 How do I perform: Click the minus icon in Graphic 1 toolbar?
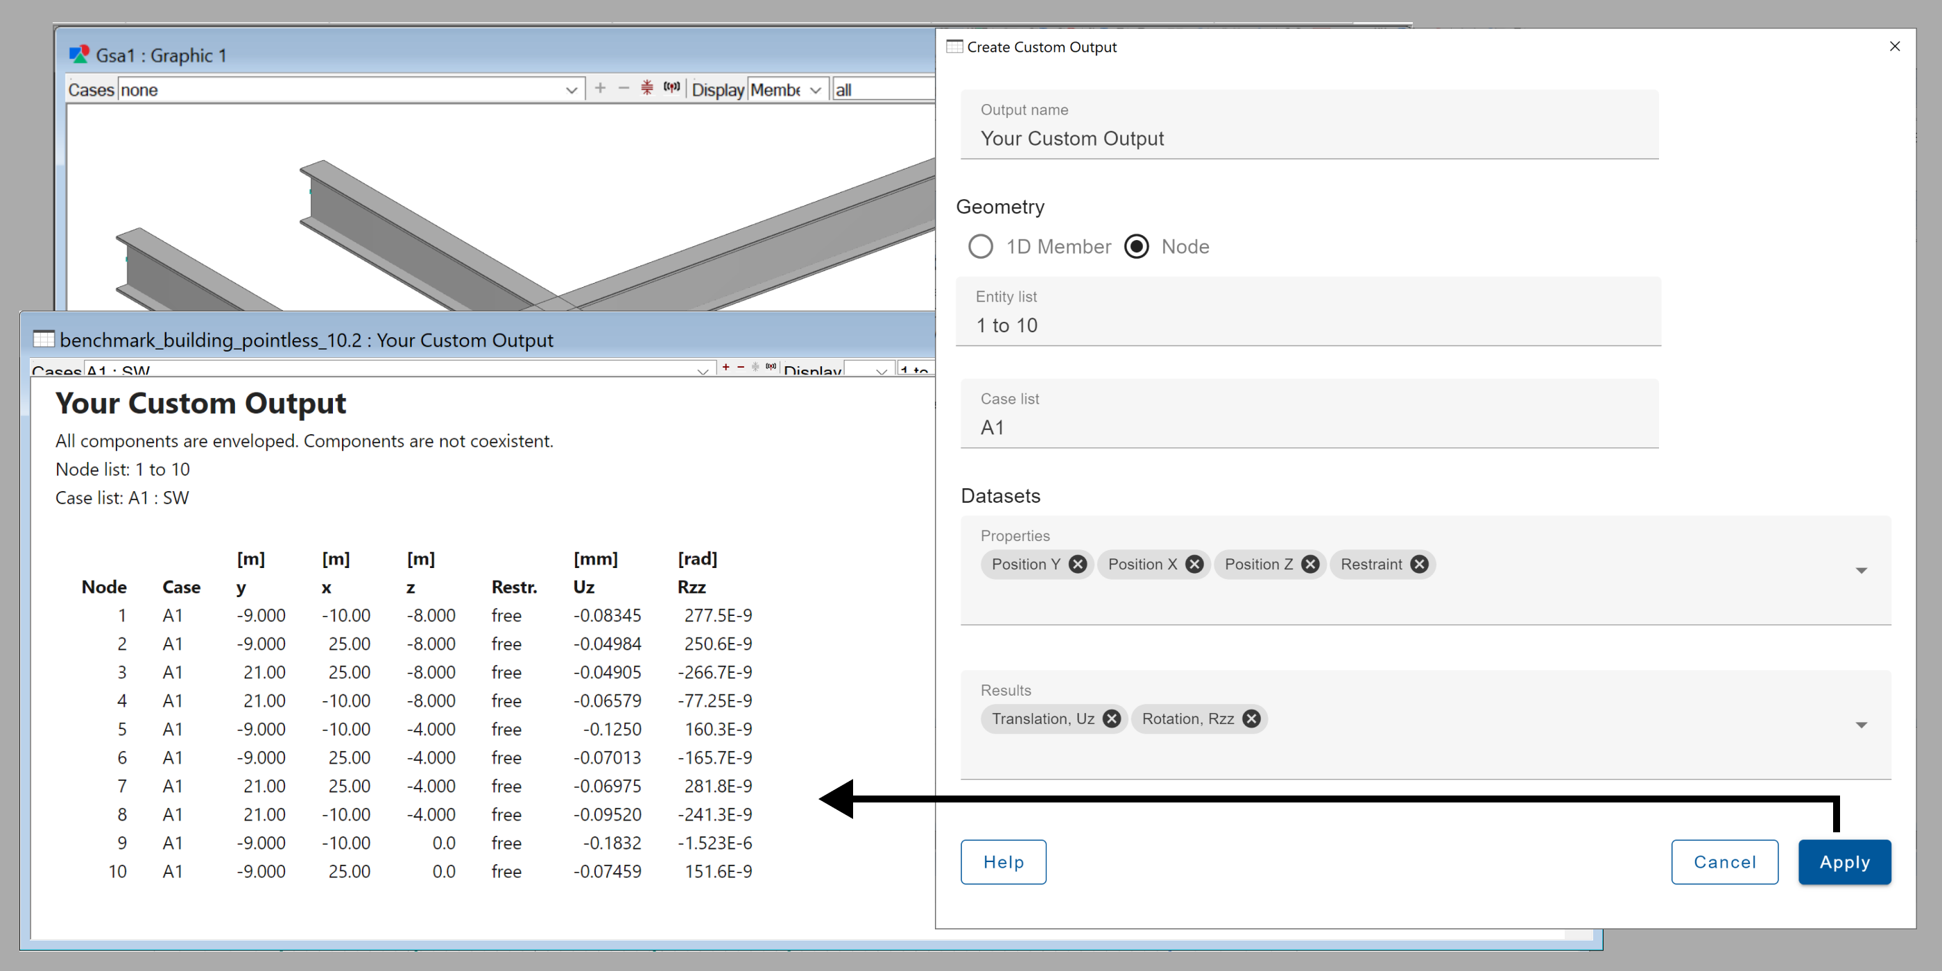point(624,88)
